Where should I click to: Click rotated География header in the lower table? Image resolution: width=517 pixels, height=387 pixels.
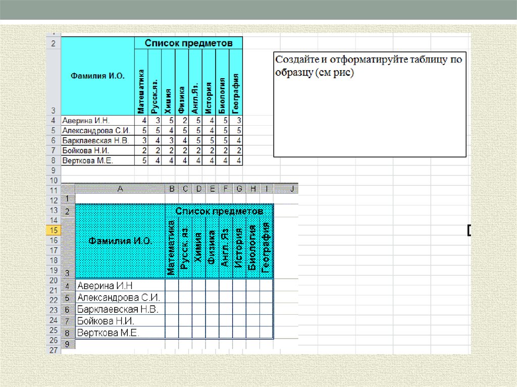(x=267, y=247)
